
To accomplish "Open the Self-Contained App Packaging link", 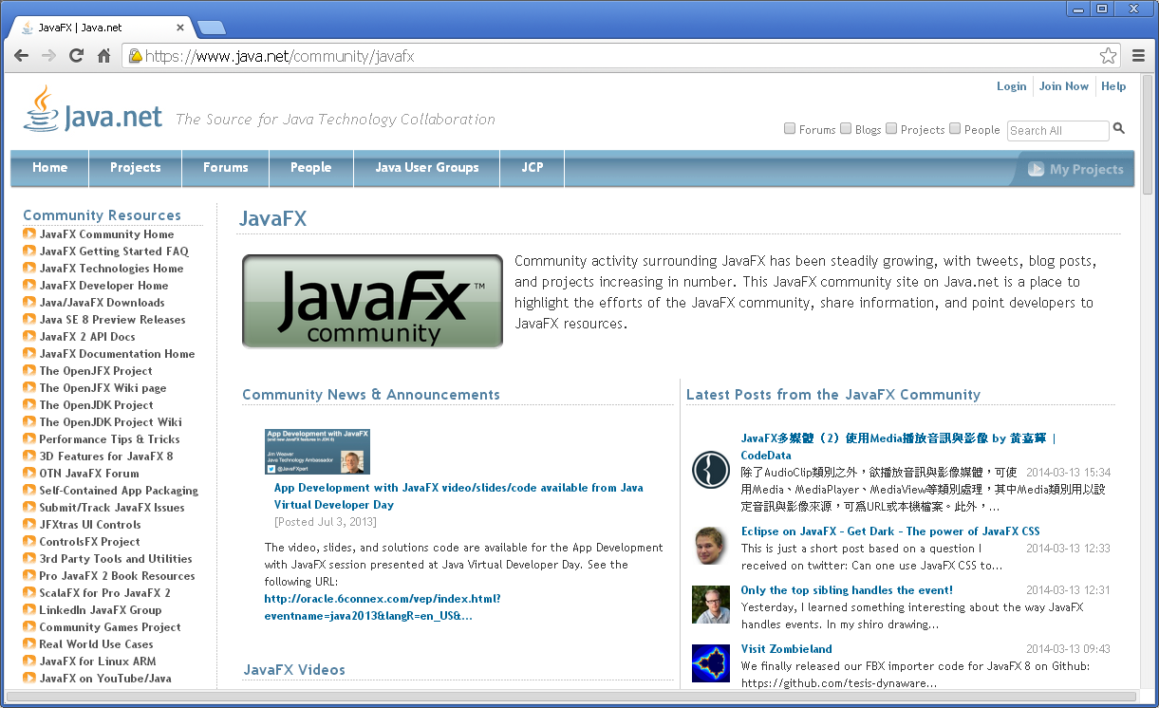I will (119, 491).
